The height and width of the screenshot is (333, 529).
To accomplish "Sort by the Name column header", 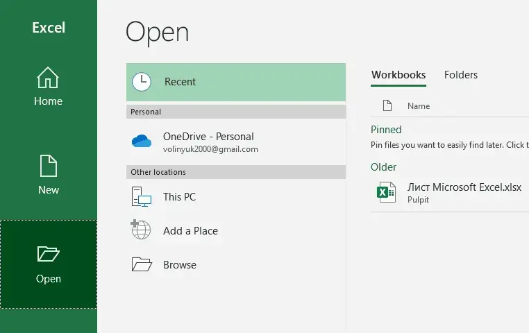I will [x=419, y=106].
